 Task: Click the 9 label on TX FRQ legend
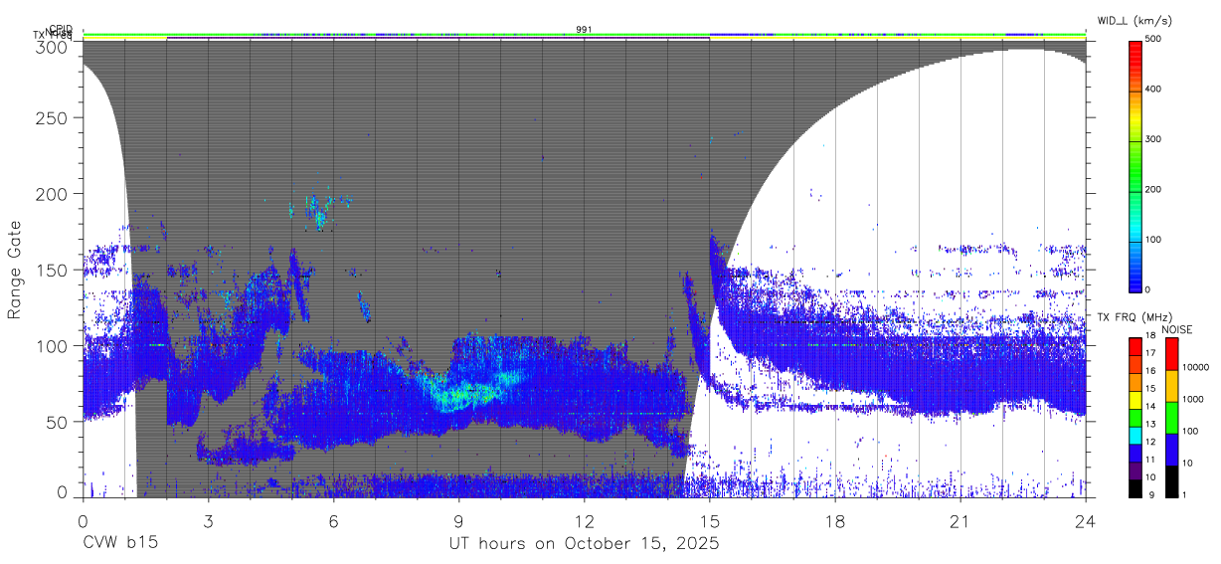point(1151,494)
